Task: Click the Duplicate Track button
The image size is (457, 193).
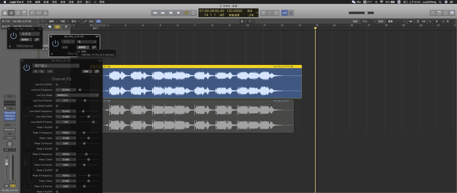Action: click(50, 27)
